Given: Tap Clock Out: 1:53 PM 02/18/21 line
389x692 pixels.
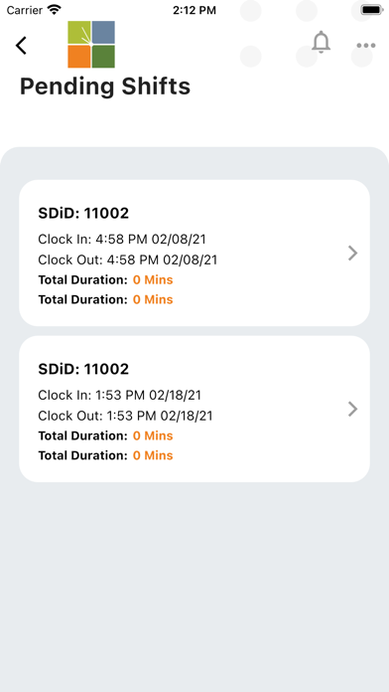Looking at the screenshot, I should click(x=125, y=416).
